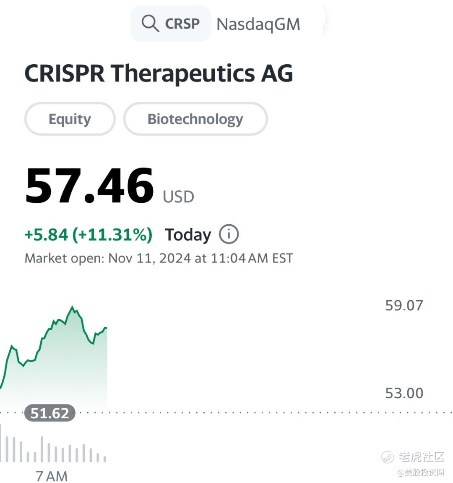Click the 57.46 current price
Screen dimensions: 453x483
[89, 186]
